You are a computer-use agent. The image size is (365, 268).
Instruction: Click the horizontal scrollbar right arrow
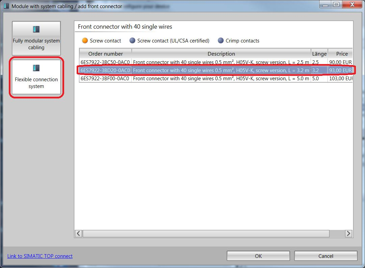tap(348, 233)
